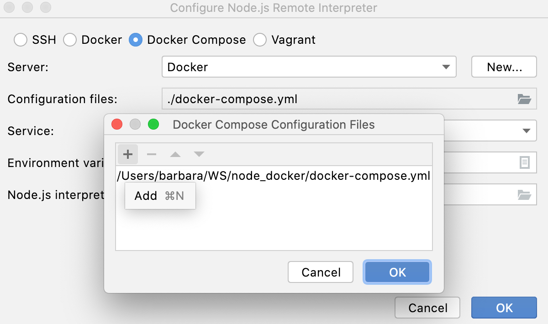Select the docker-compose.yml path in the list
Viewport: 548px width, 324px height.
click(x=274, y=176)
